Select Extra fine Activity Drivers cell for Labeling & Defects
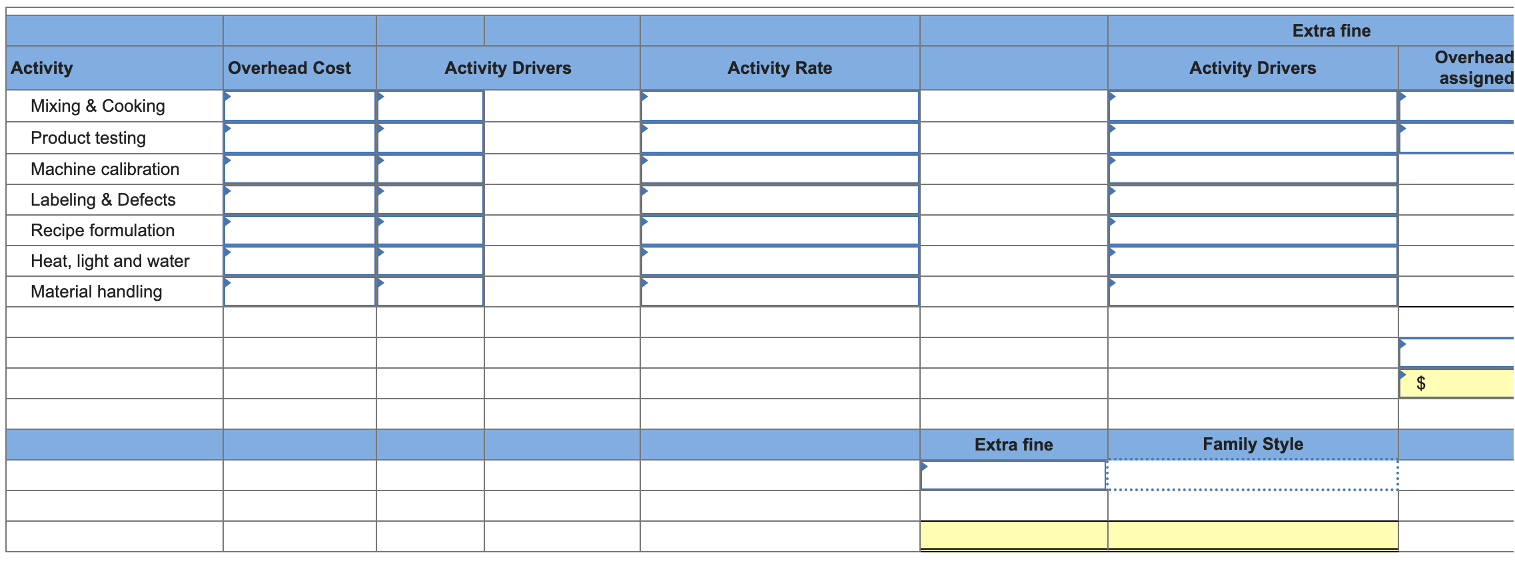 click(x=1253, y=200)
